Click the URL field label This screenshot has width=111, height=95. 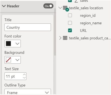tap(83, 31)
